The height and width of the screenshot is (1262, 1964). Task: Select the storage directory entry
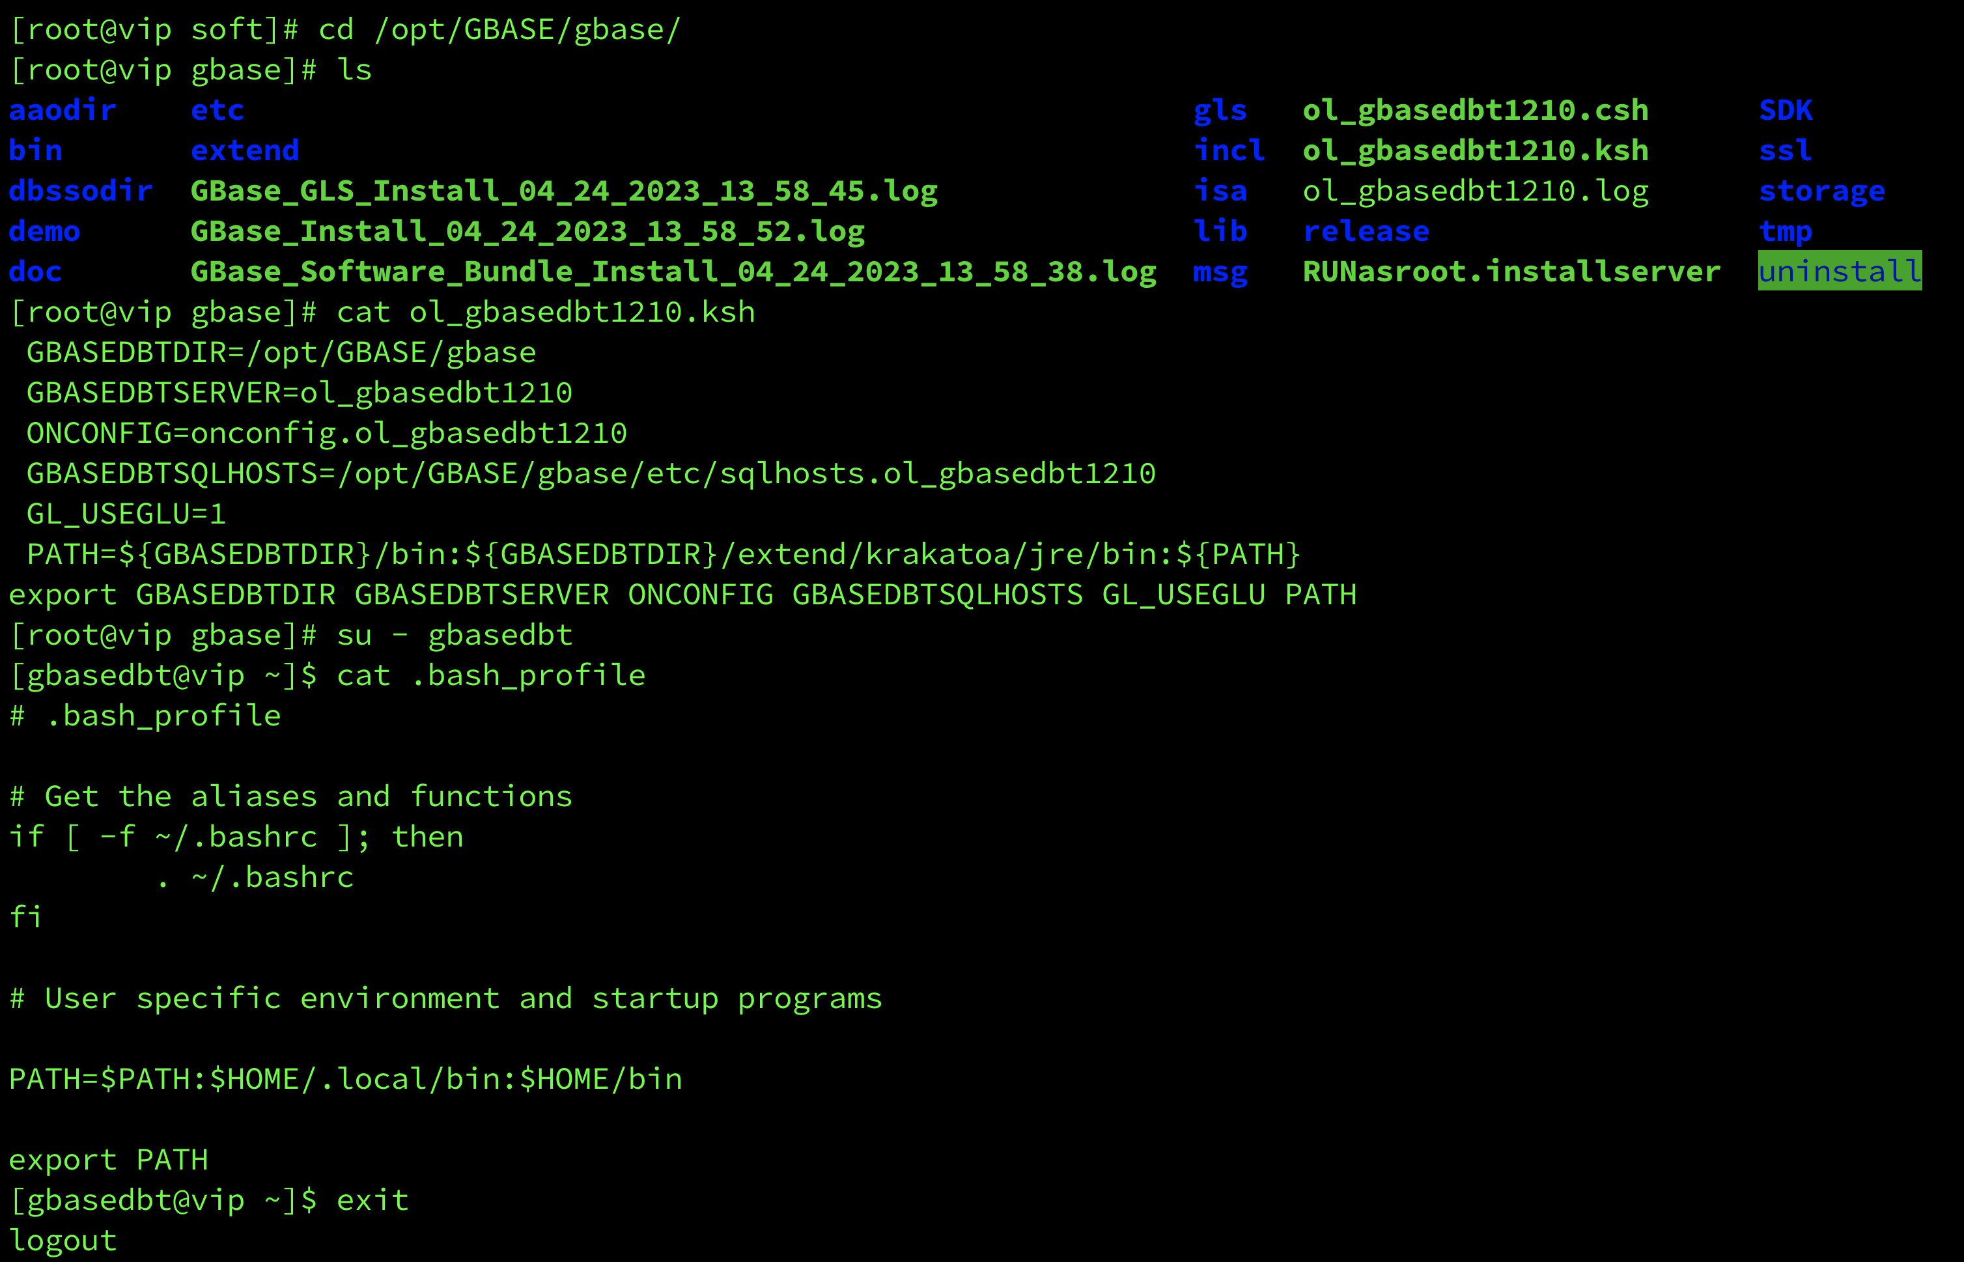[1821, 191]
